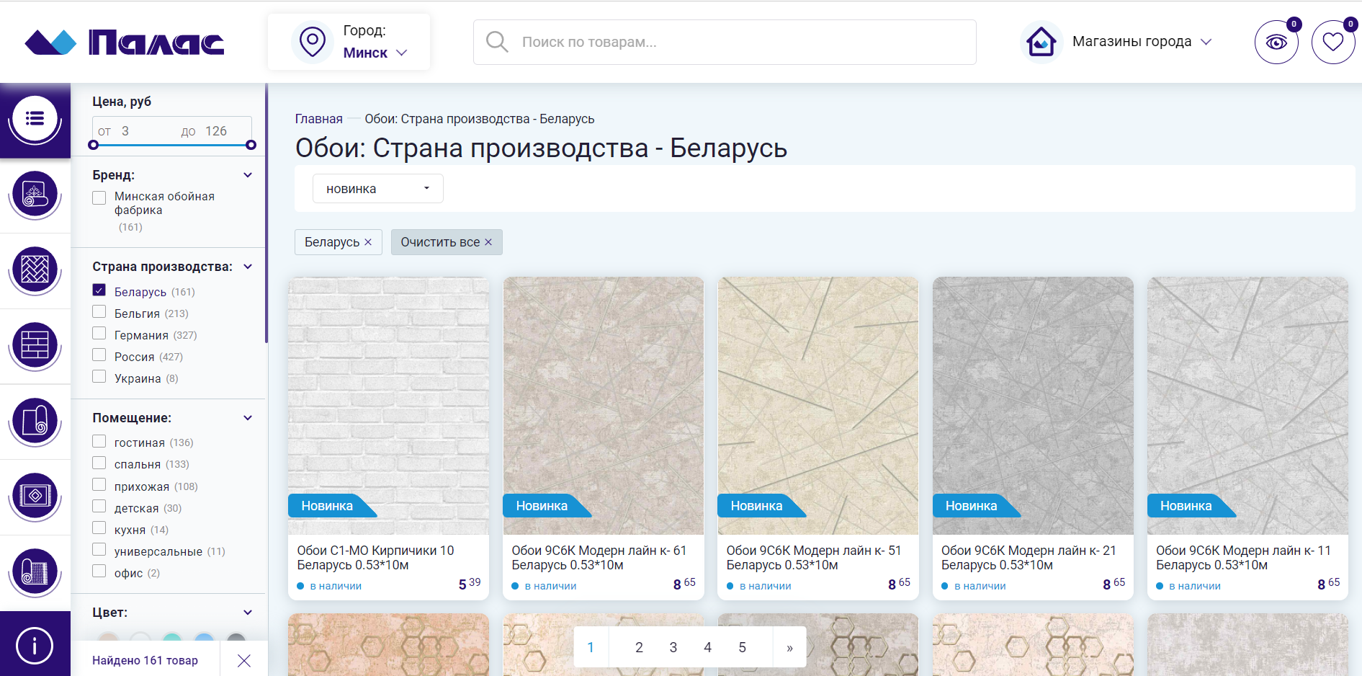Click the minimum price slider handle
This screenshot has width=1362, height=676.
93,145
